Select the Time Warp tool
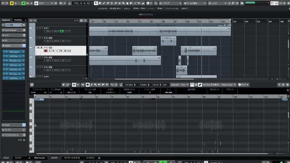The height and width of the screenshot is (163, 290). click(131, 3)
